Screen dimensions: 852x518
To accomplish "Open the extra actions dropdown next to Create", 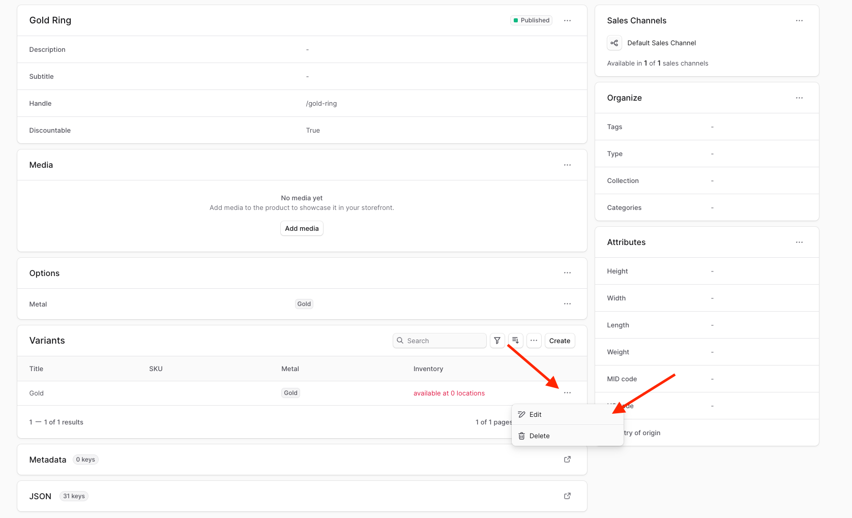I will tap(534, 341).
